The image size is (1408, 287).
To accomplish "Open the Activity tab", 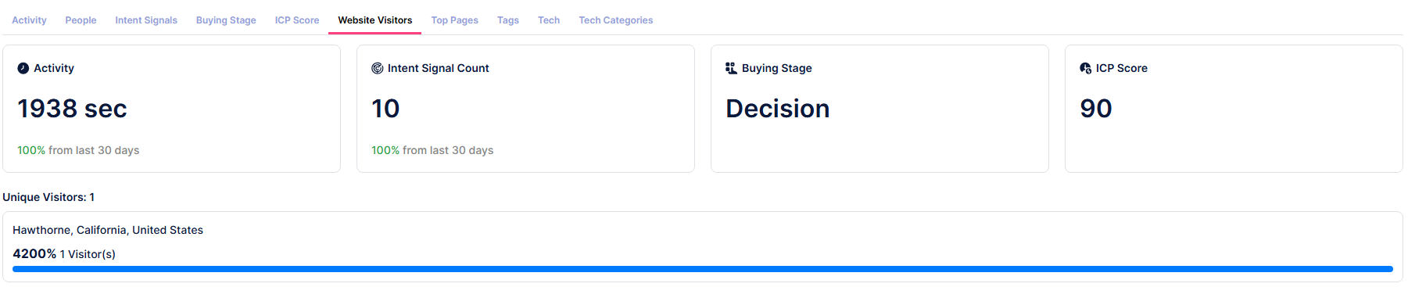I will tap(29, 20).
